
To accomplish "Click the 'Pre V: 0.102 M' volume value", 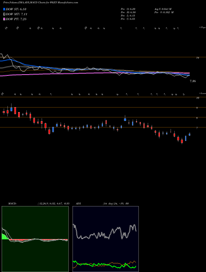I will point(164,12).
